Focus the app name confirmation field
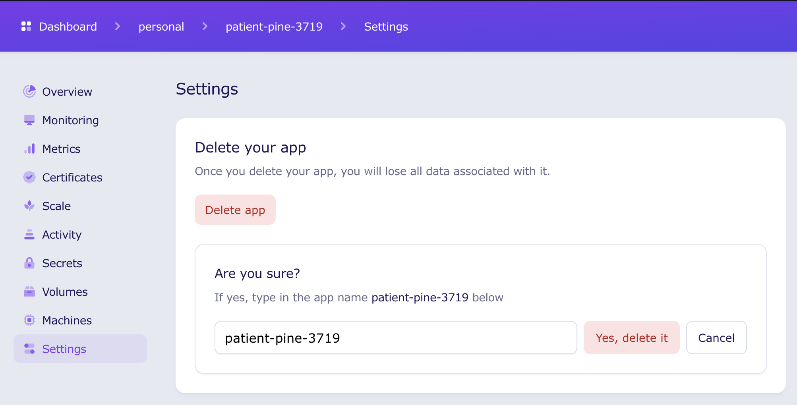This screenshot has width=797, height=405. (395, 337)
